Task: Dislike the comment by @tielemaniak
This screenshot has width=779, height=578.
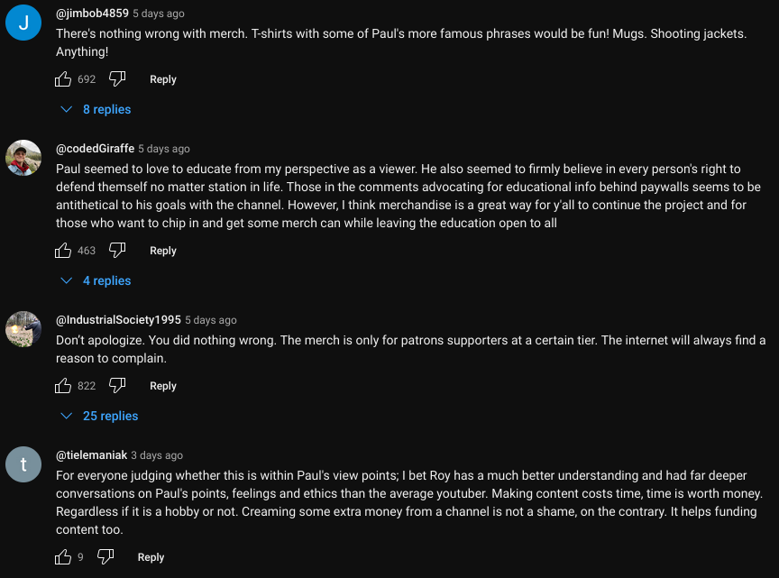Action: pyautogui.click(x=105, y=557)
